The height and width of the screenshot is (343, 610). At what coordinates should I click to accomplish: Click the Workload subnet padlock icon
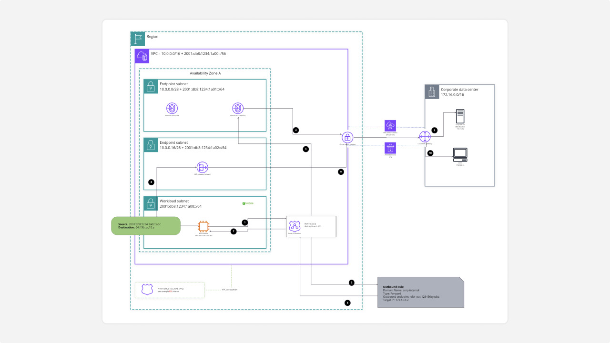[151, 203]
